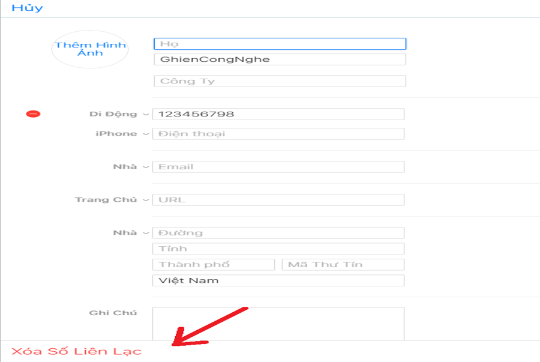The height and width of the screenshot is (362, 540).
Task: Click the Điện thoại phone field
Action: pos(278,134)
